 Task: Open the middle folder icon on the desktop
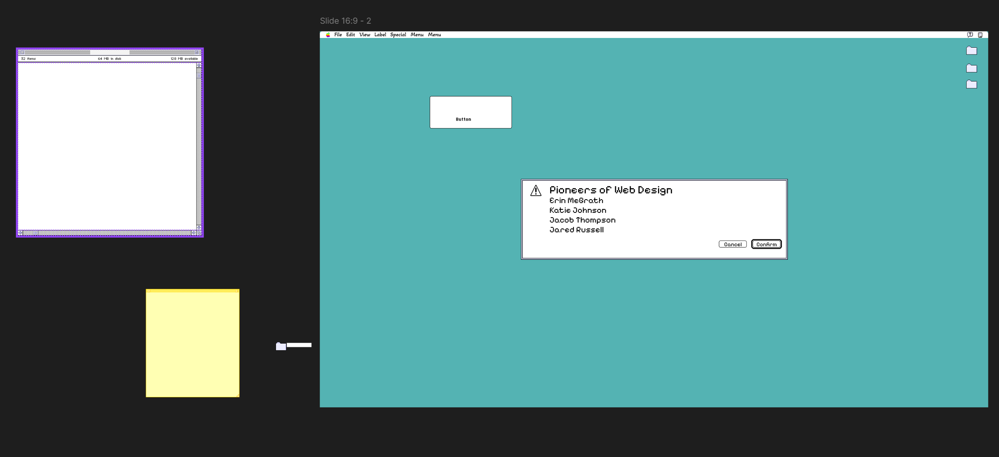click(971, 68)
